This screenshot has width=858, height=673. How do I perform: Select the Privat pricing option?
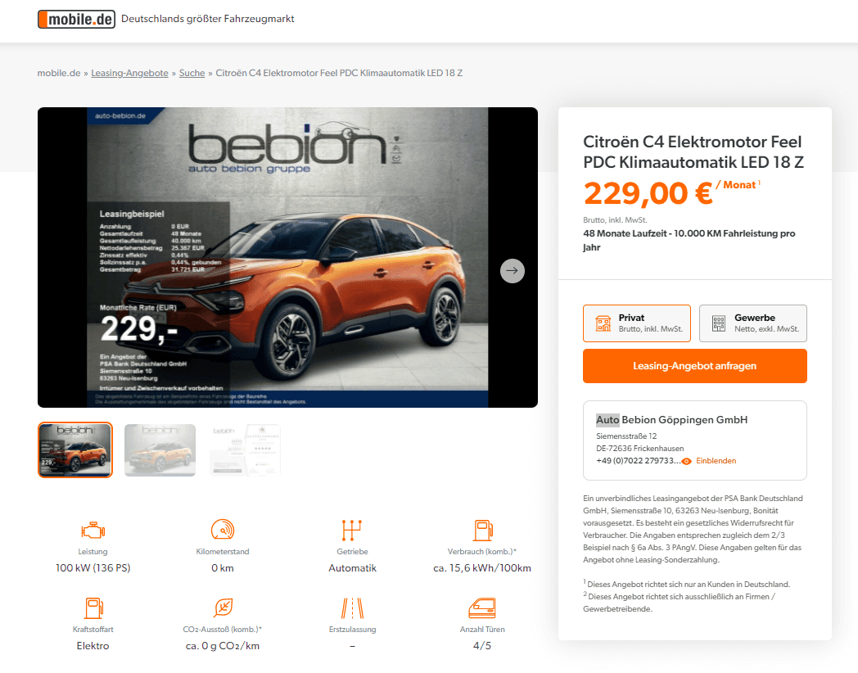pyautogui.click(x=637, y=323)
